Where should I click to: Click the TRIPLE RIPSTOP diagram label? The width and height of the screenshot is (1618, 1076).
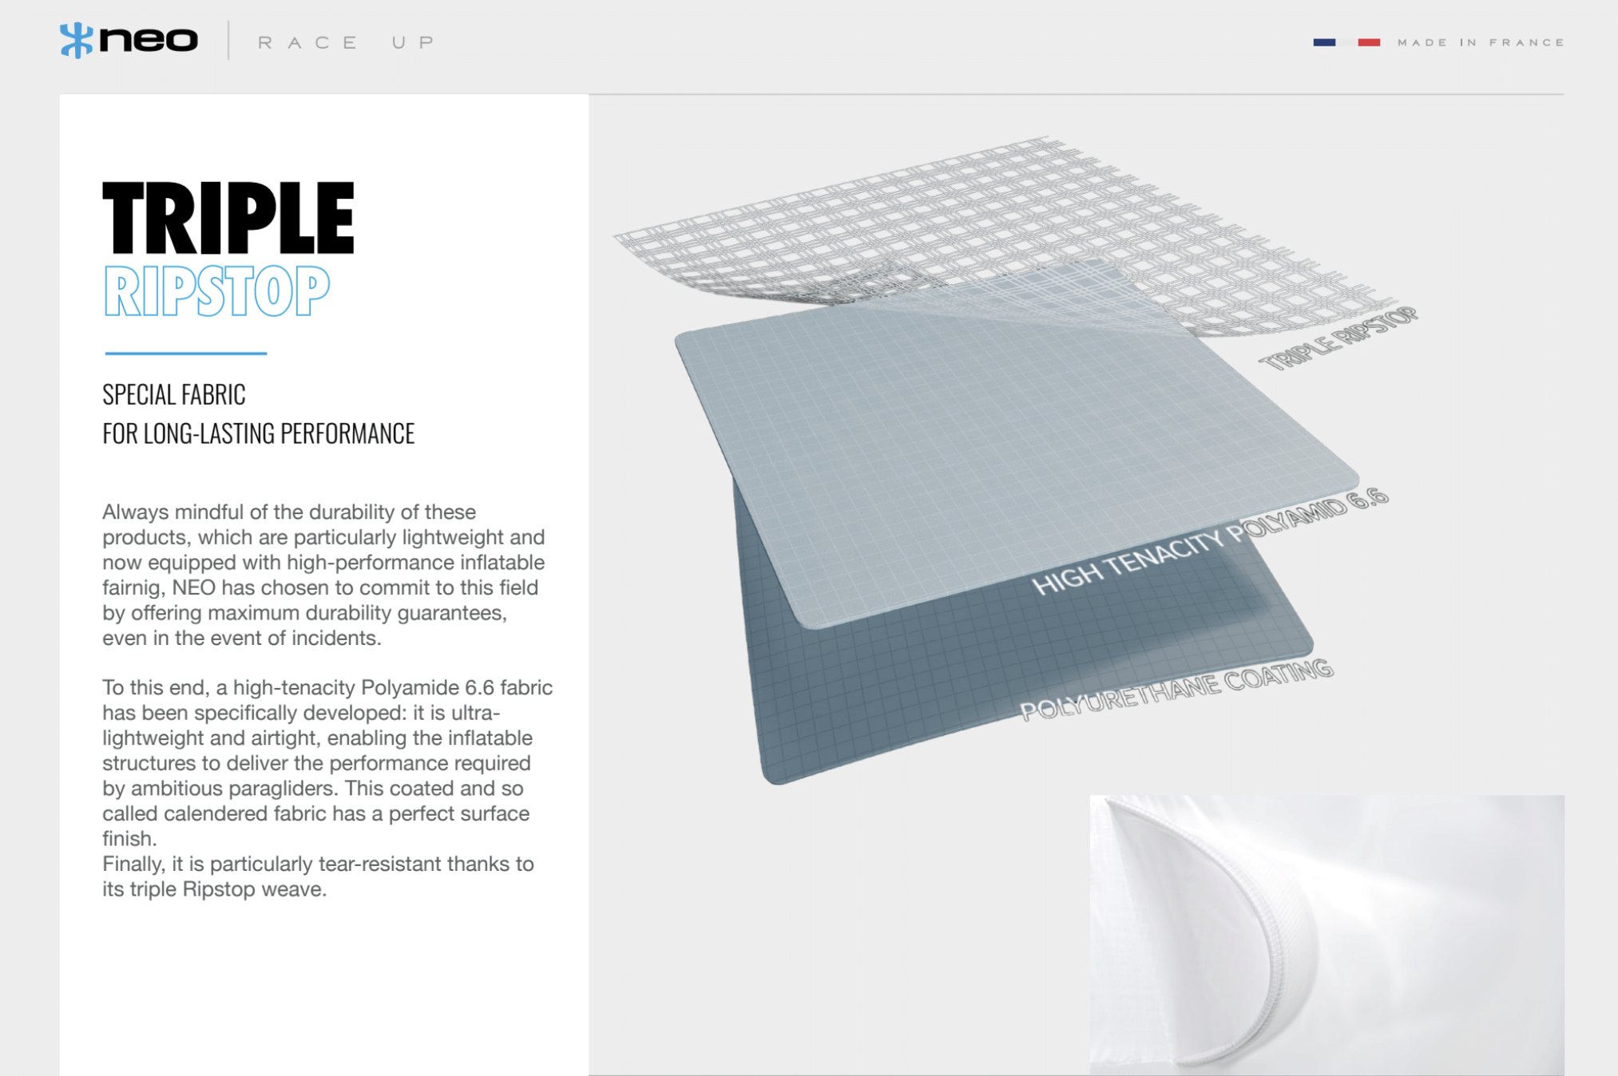click(x=1338, y=338)
